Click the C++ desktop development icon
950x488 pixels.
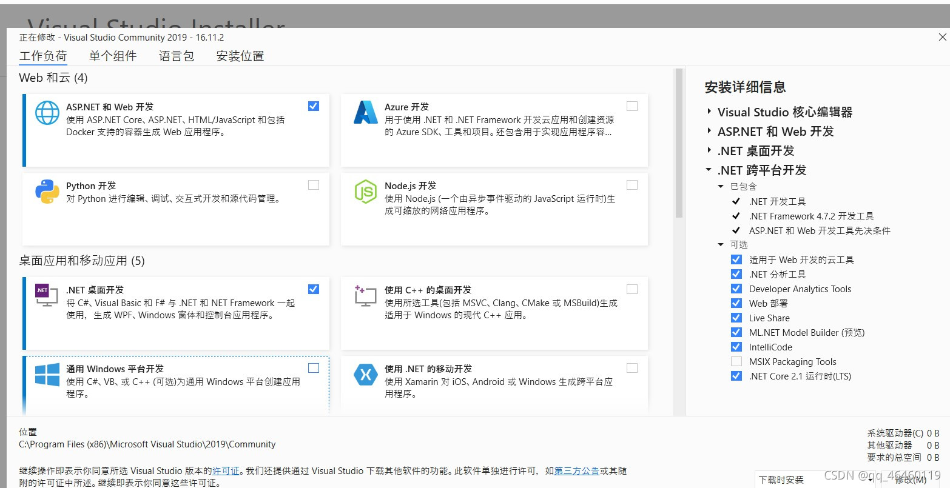click(366, 295)
